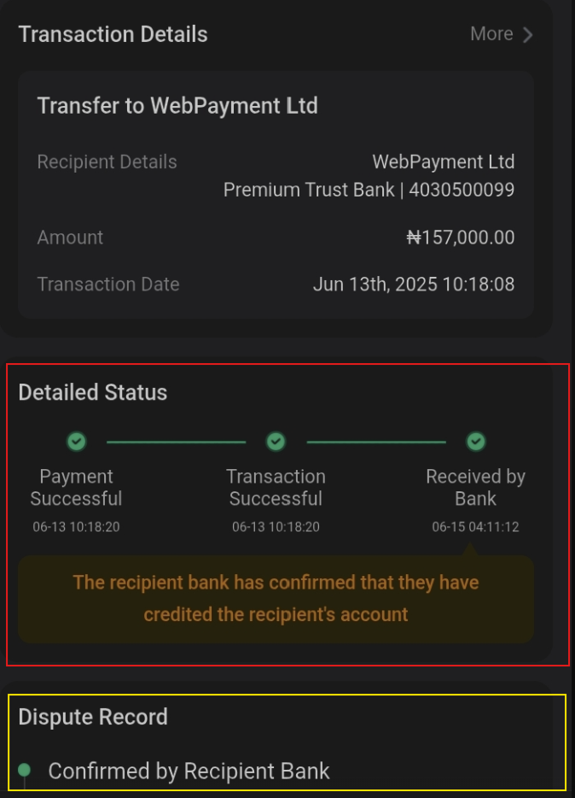Click the Payment Successful green checkmark icon
Image resolution: width=575 pixels, height=798 pixels.
click(77, 442)
